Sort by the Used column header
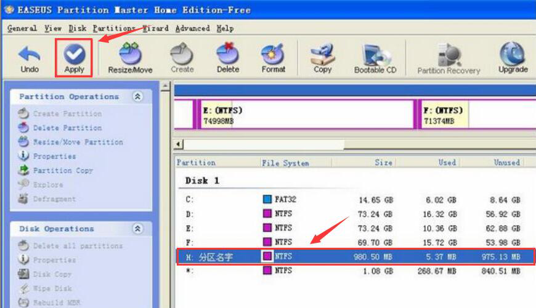536x308 pixels. tap(428, 163)
